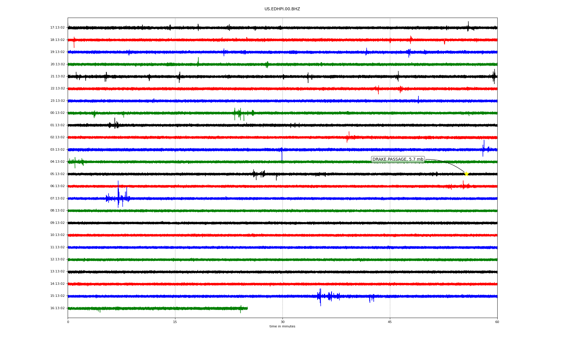Click the 01:13:02 trace label
The image size is (565, 353).
57,125
